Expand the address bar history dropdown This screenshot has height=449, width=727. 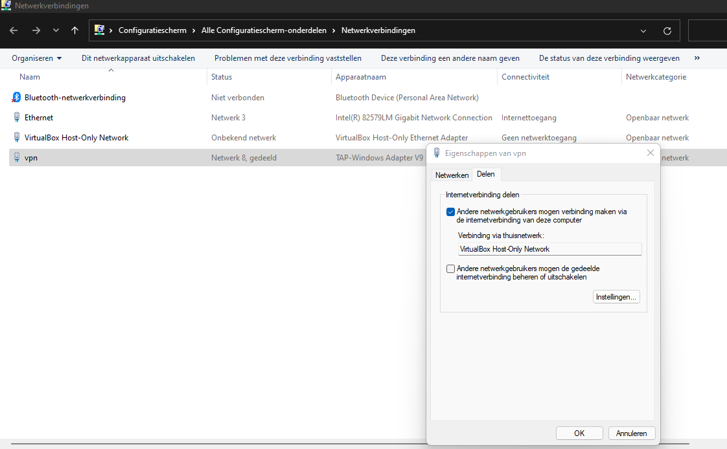tap(643, 31)
